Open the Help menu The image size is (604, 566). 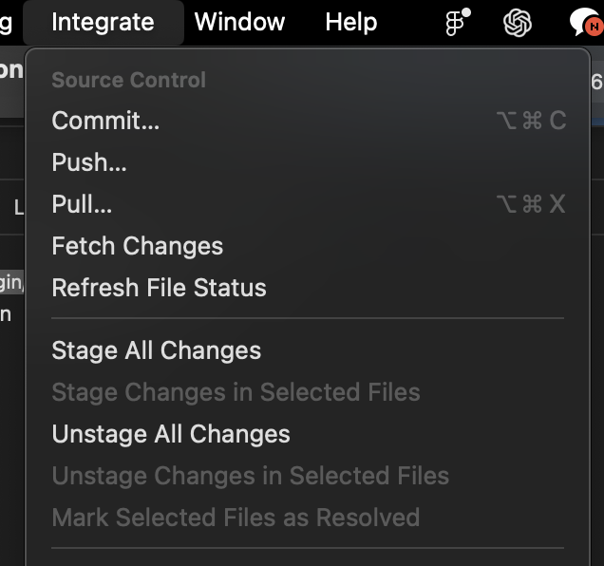[350, 22]
